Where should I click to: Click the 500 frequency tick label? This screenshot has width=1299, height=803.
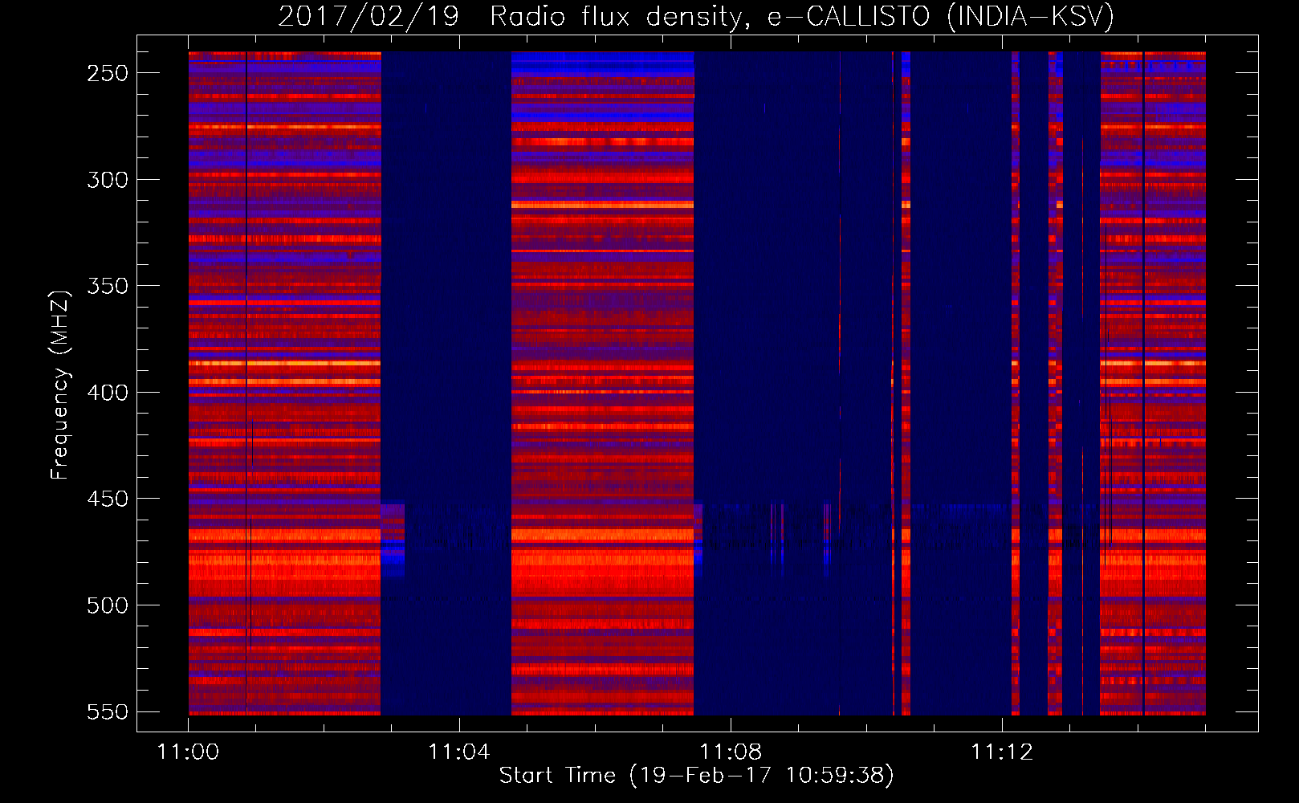pos(108,605)
